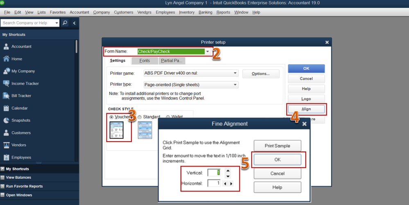Click Print Sample in Fine Alignment
This screenshot has height=205, width=409.
(277, 146)
